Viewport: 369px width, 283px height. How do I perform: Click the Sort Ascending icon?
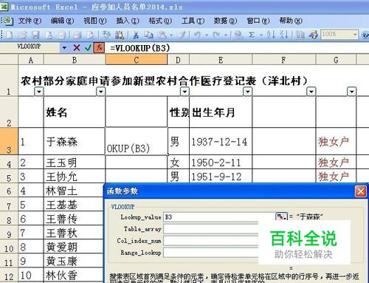pos(271,35)
